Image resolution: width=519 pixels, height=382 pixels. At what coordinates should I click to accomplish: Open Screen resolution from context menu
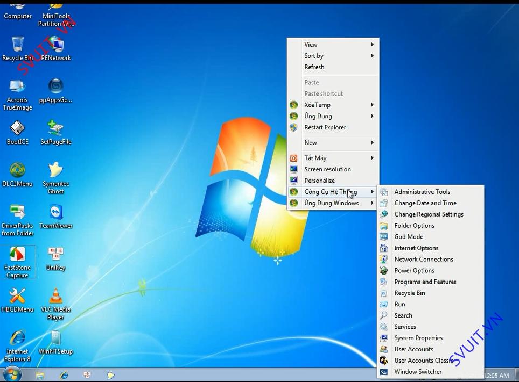[x=333, y=169]
